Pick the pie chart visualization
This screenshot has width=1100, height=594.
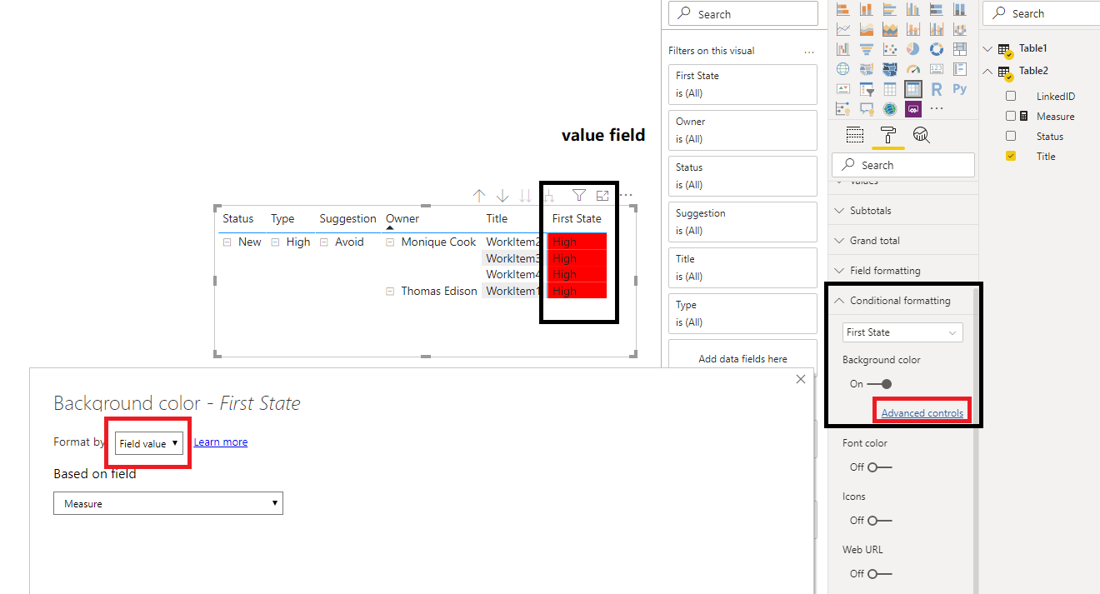(x=913, y=49)
